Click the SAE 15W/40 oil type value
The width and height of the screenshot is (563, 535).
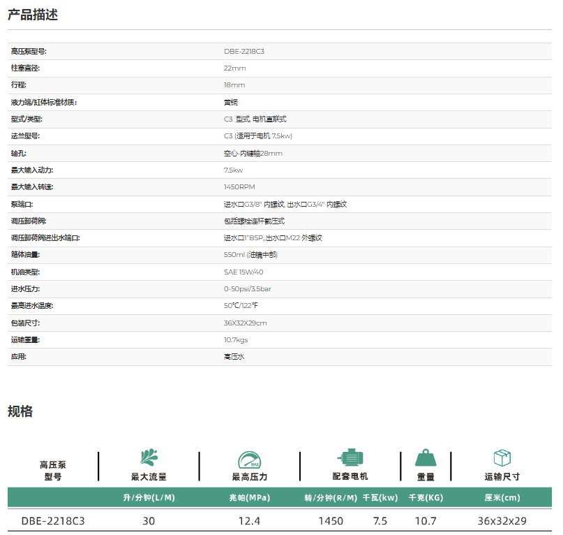tap(243, 272)
